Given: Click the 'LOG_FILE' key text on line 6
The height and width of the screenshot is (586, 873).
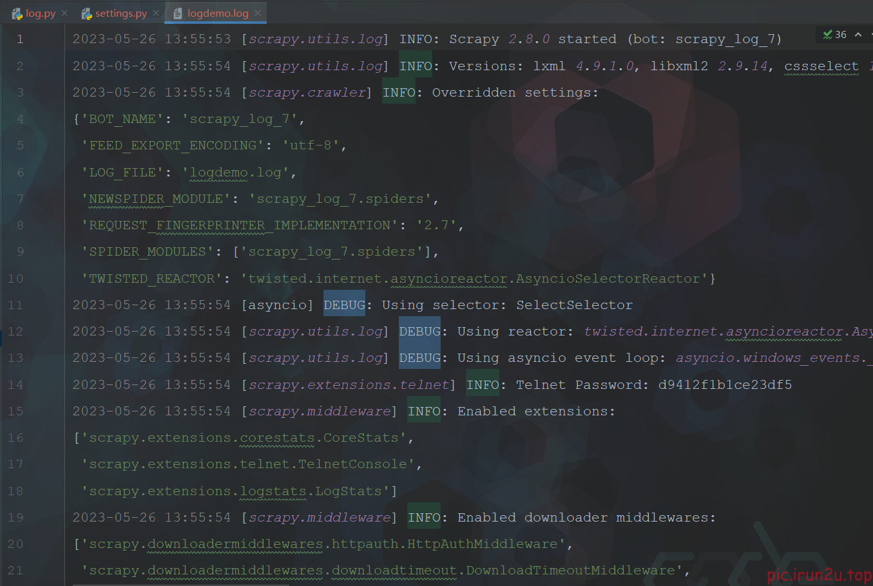Looking at the screenshot, I should click(x=122, y=173).
